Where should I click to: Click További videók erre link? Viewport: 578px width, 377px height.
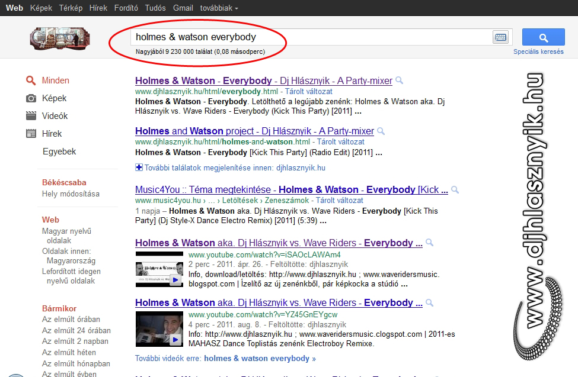[225, 359]
